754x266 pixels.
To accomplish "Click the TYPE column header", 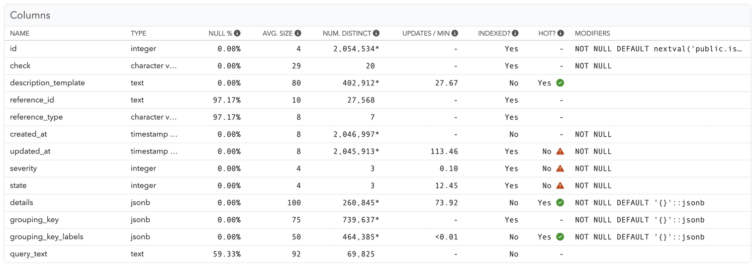I will [x=138, y=33].
